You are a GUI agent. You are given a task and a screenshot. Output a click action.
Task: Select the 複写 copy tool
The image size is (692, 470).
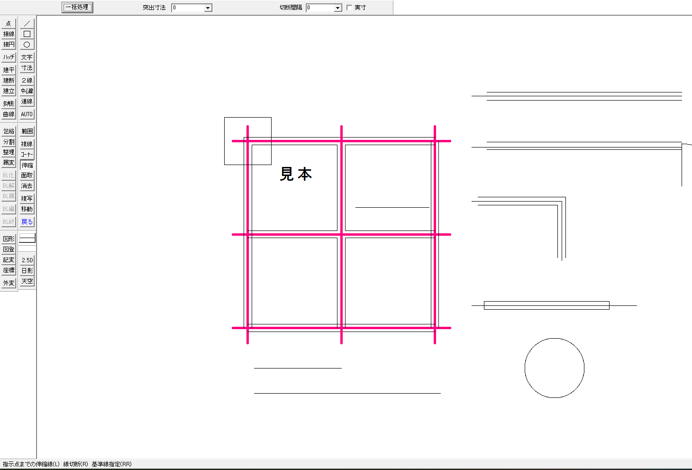[27, 198]
